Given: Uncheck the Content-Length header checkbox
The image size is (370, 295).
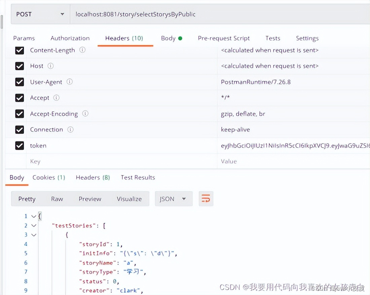Looking at the screenshot, I should (x=20, y=50).
